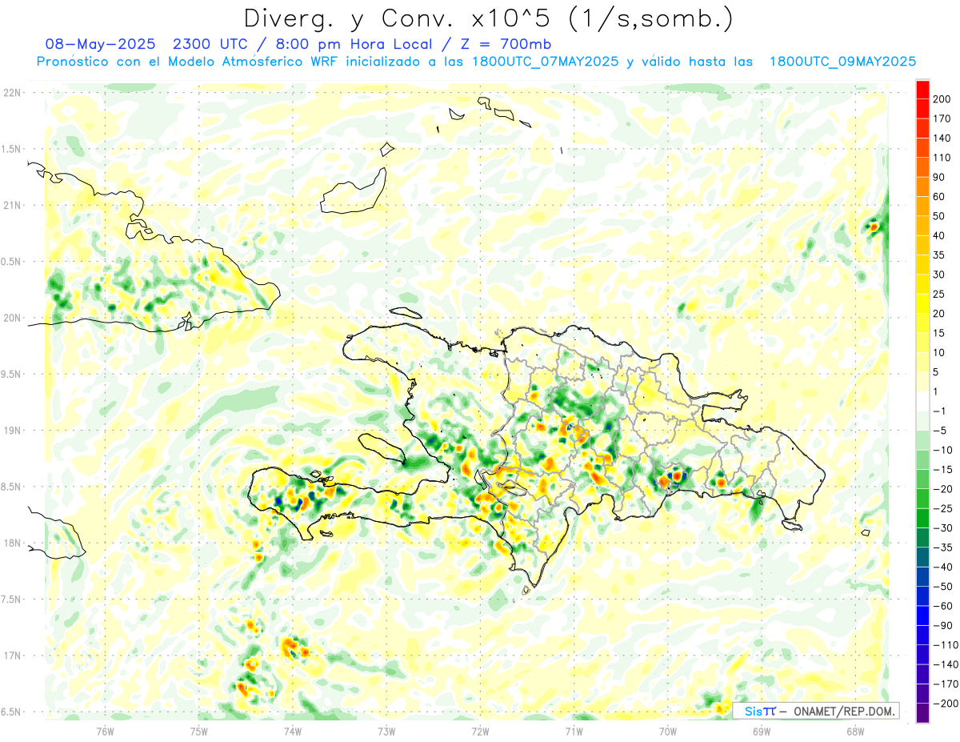Click the 'ONAMET/REP.DOM.' credit label

point(845,711)
